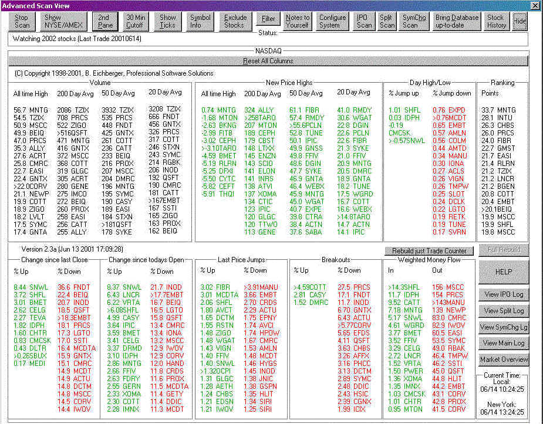This screenshot has height=424, width=543.
Task: Click the Local current time value
Action: click(x=502, y=389)
